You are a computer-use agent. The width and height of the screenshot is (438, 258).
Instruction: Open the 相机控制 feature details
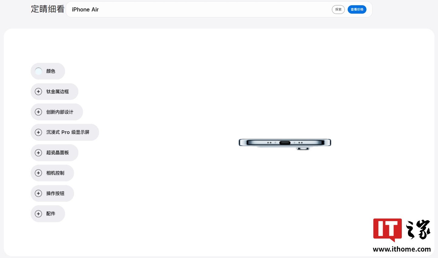point(52,173)
